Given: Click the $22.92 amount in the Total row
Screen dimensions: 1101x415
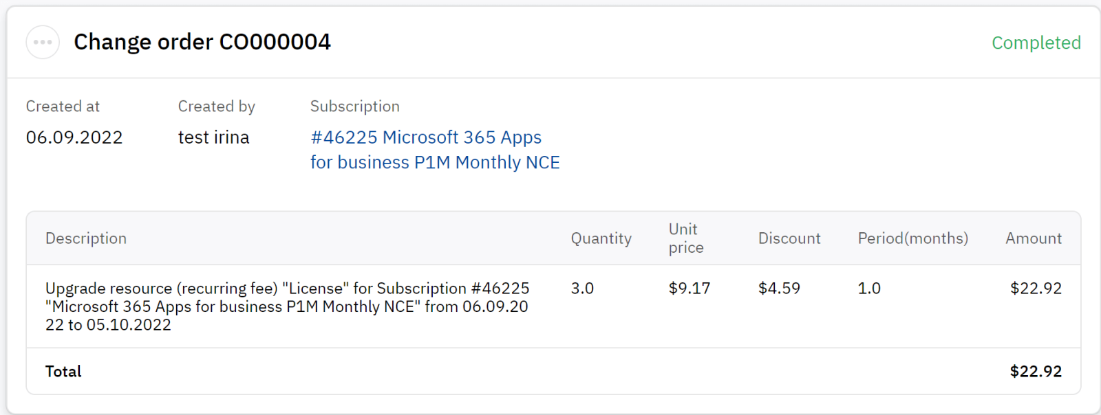Looking at the screenshot, I should point(1035,372).
